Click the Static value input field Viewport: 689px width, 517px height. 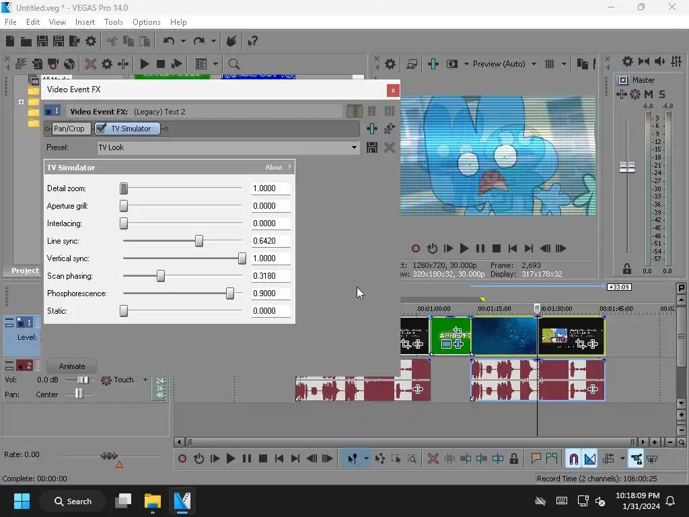270,311
